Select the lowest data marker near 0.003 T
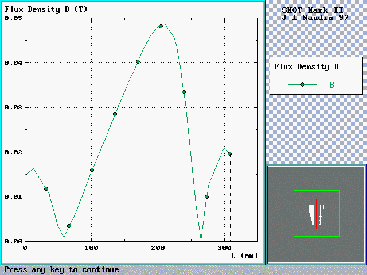 (x=69, y=226)
